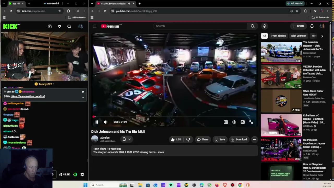Open the Kick search magnifier
Screen dimensions: 334x188
coord(69,26)
